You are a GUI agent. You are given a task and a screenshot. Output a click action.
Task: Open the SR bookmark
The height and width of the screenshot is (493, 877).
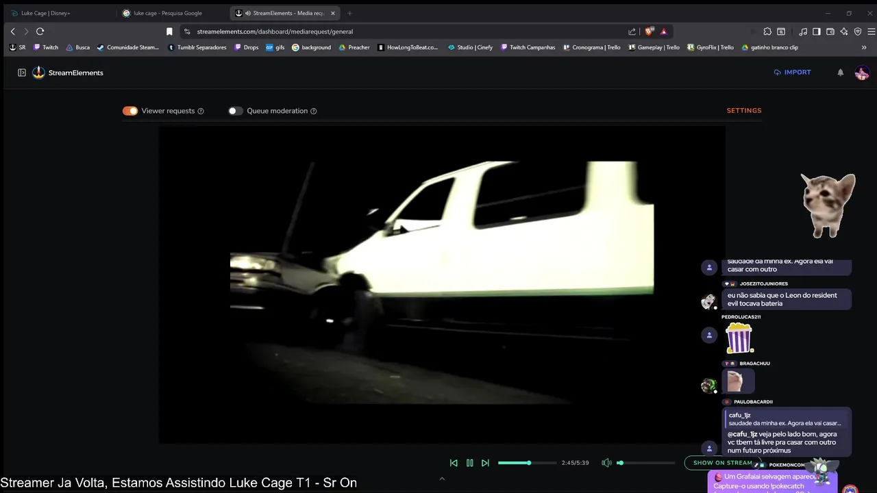18,48
